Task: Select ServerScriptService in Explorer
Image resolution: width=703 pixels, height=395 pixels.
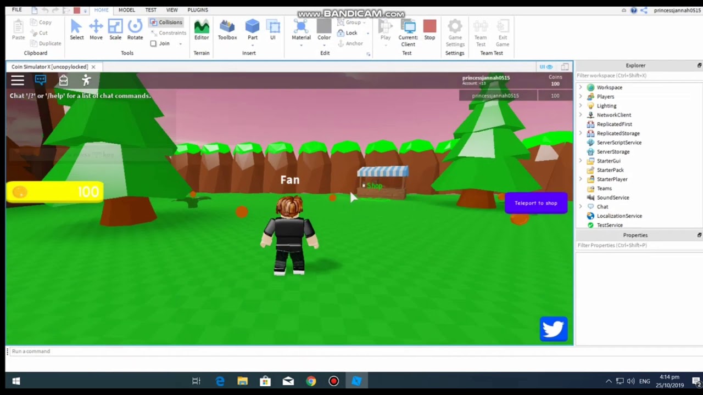Action: [x=619, y=143]
